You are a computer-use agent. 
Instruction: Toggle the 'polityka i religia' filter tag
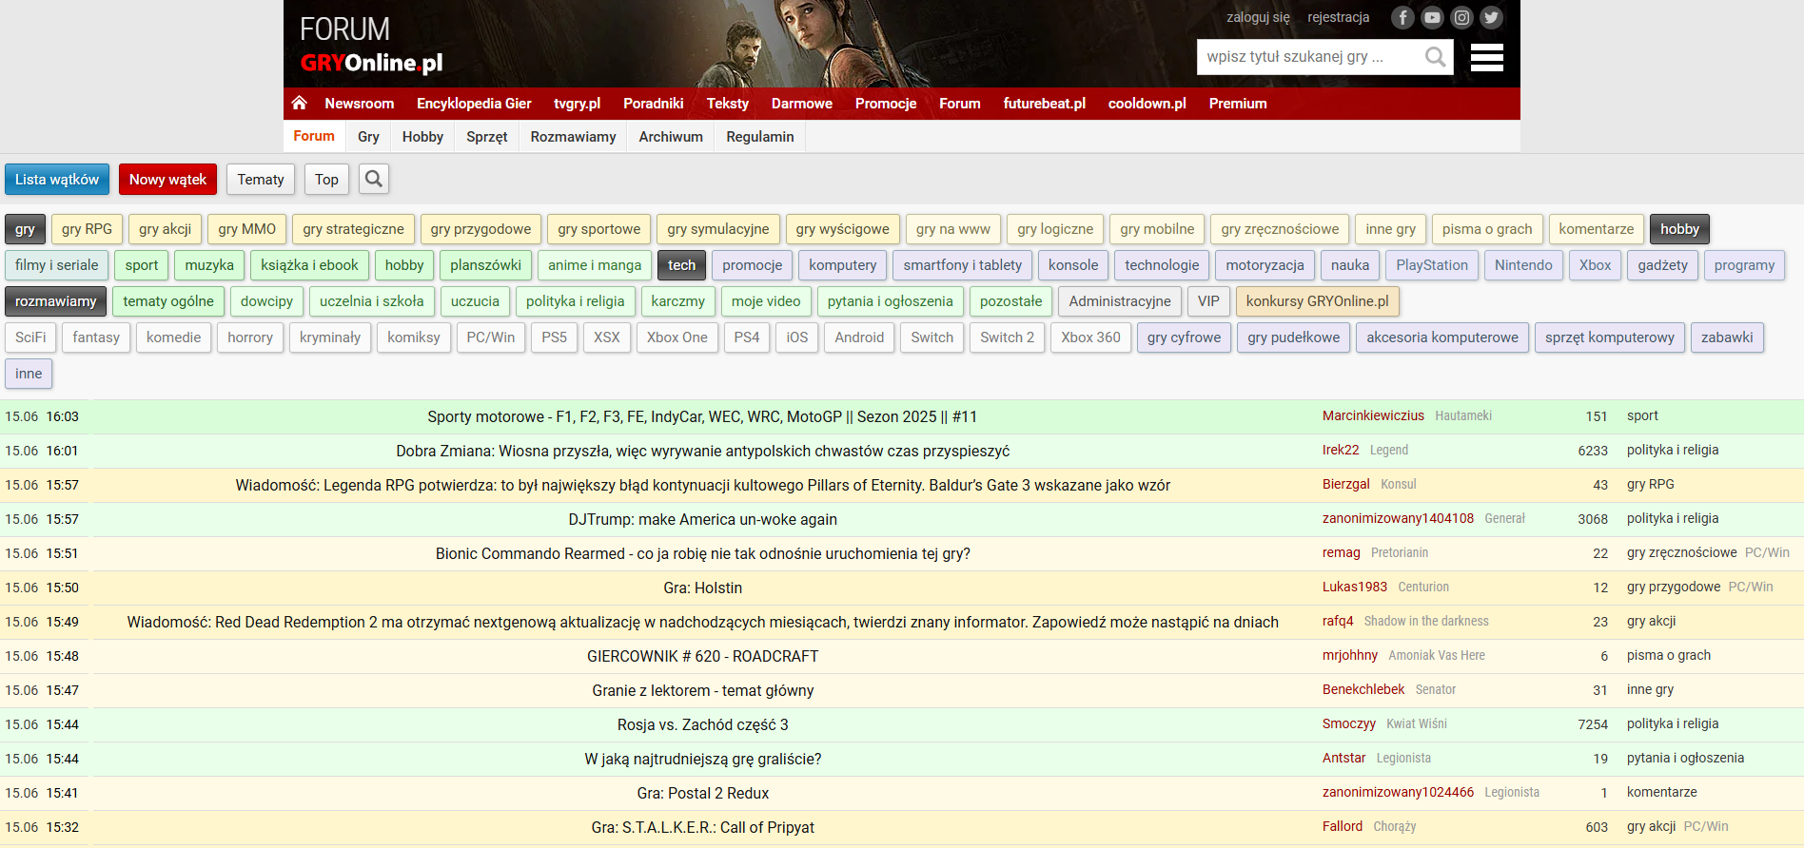coord(575,301)
